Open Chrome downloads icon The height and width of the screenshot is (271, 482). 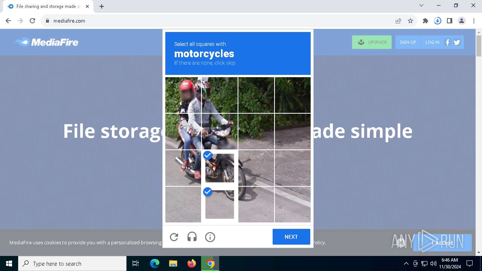point(438,21)
